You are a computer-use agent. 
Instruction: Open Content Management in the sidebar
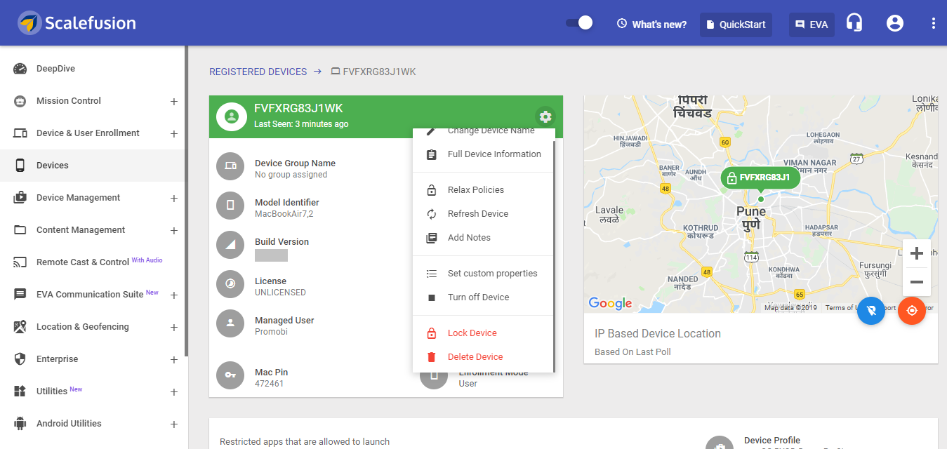tap(81, 230)
